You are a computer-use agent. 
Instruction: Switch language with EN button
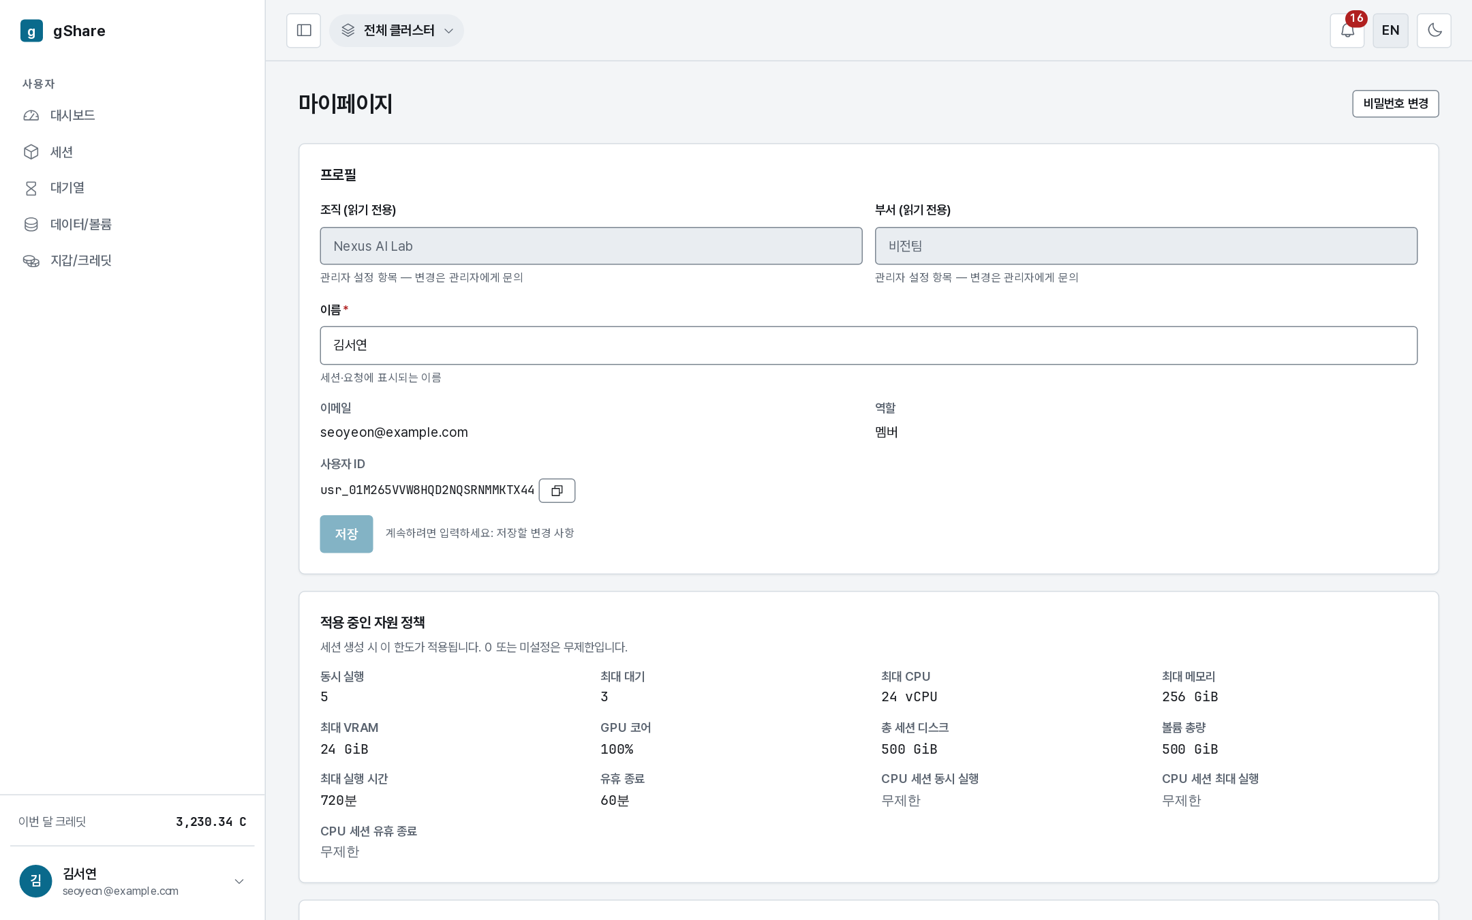click(x=1391, y=31)
